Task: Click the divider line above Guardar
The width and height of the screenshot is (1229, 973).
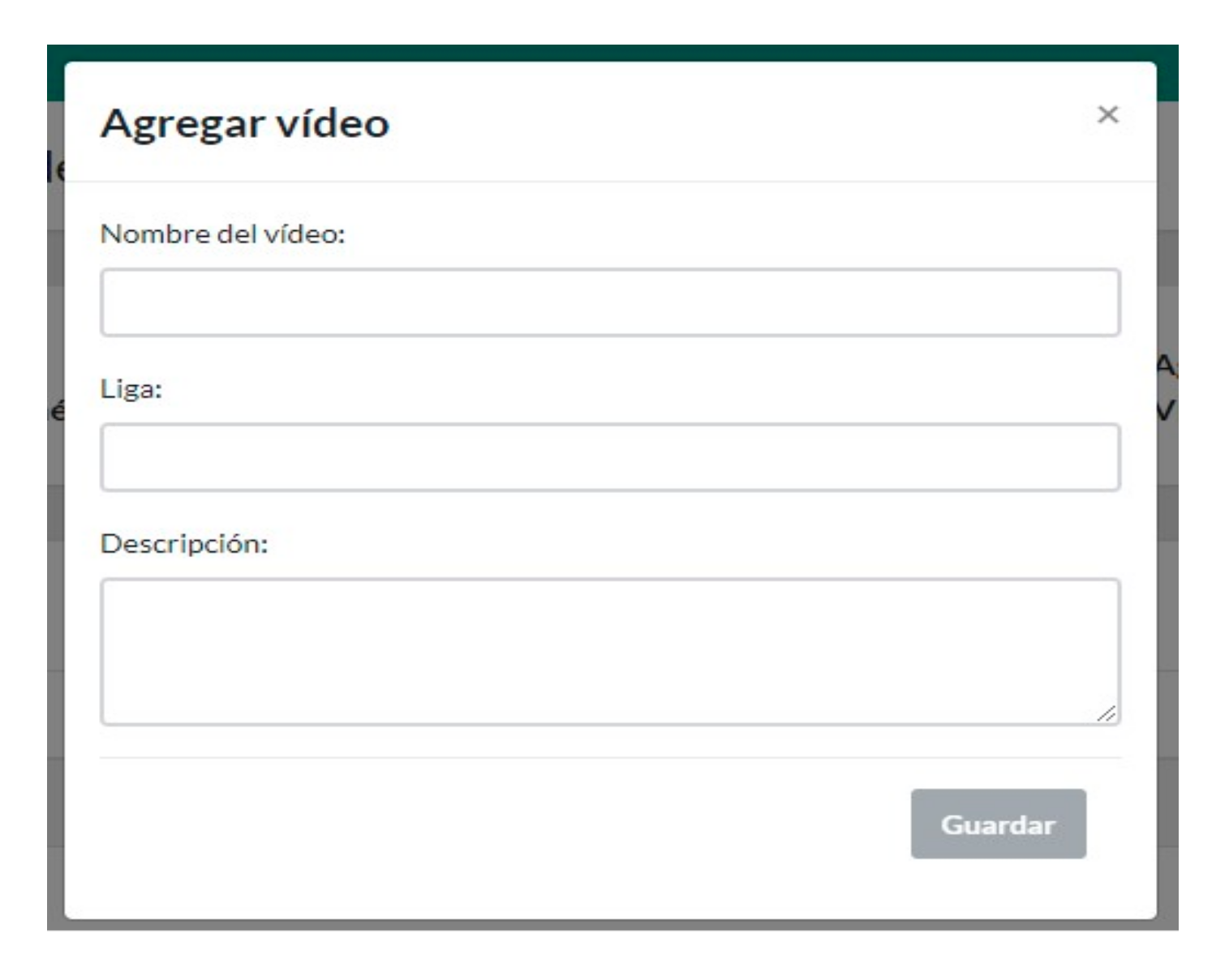Action: tap(610, 758)
